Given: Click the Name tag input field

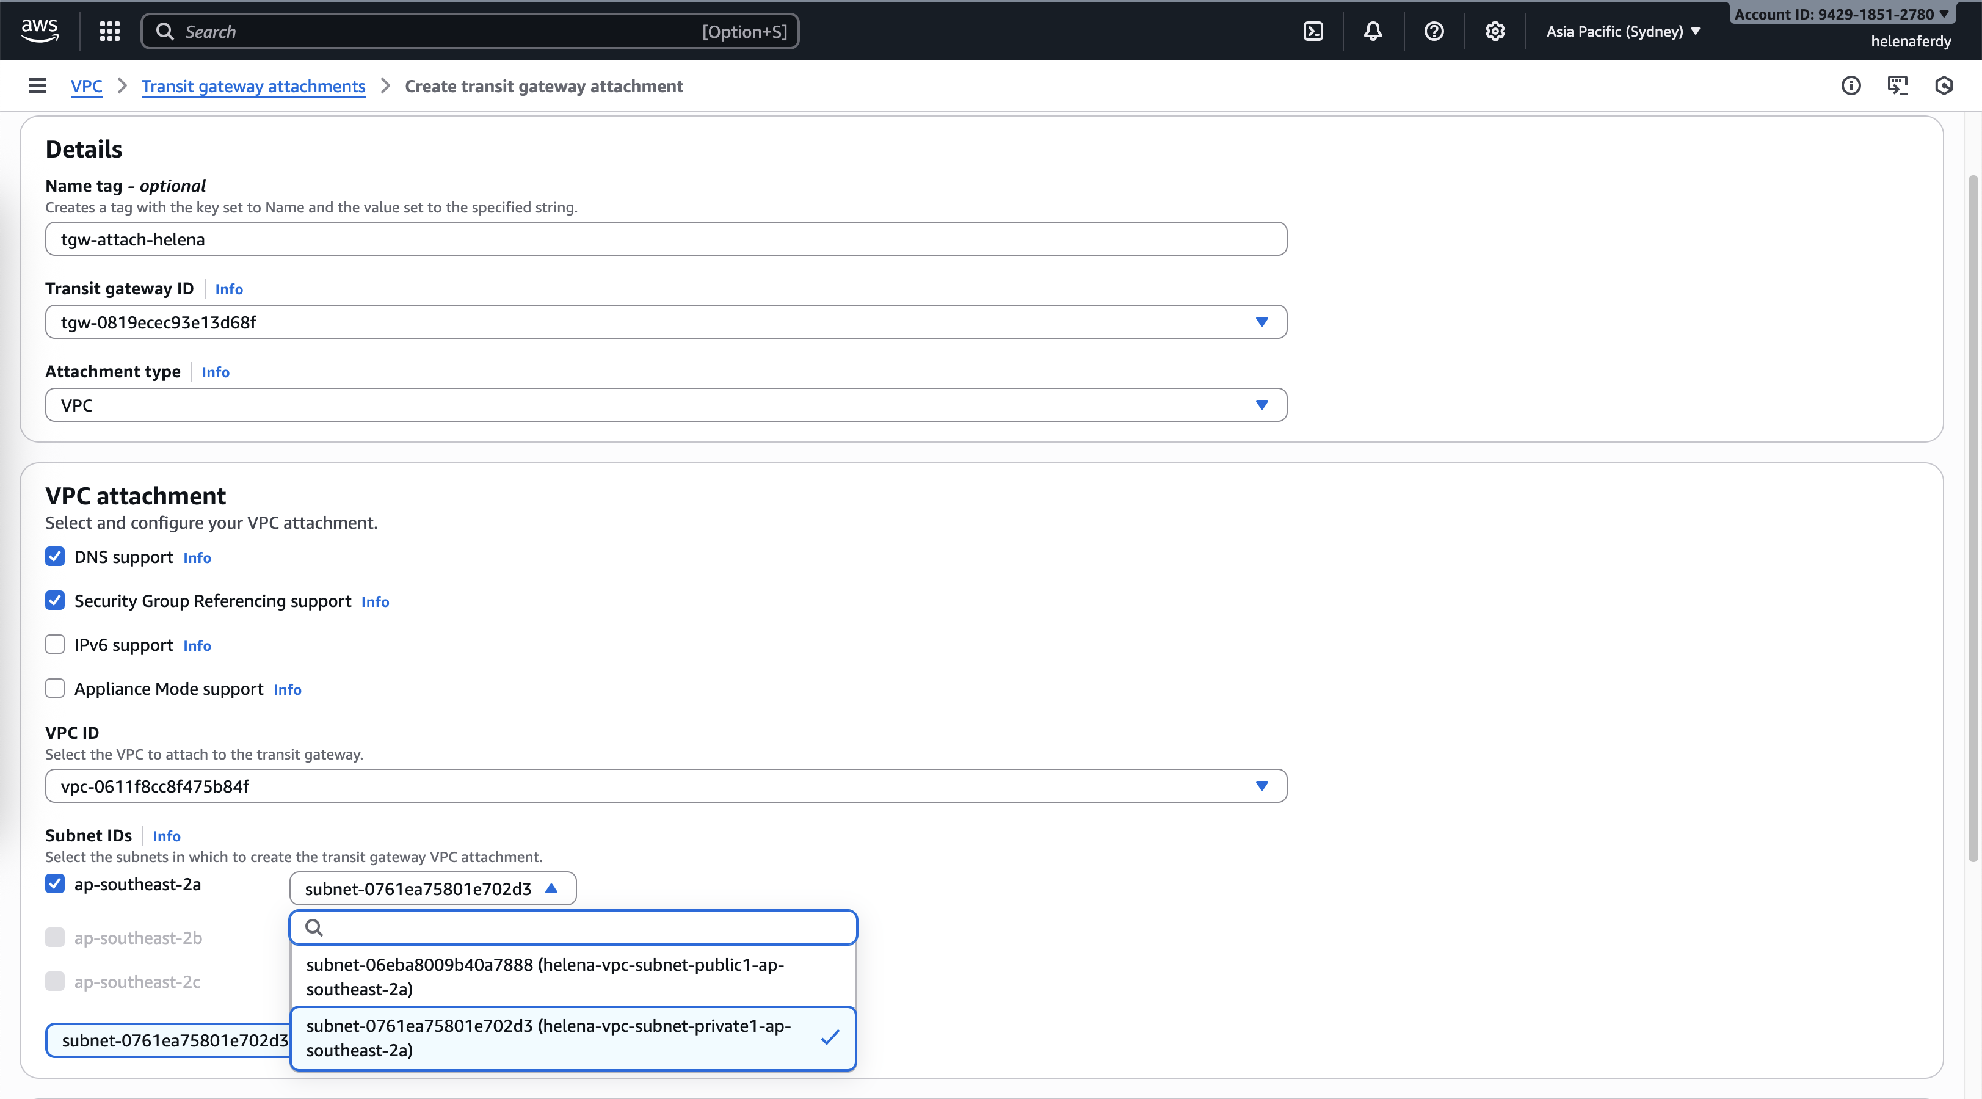Looking at the screenshot, I should (666, 239).
